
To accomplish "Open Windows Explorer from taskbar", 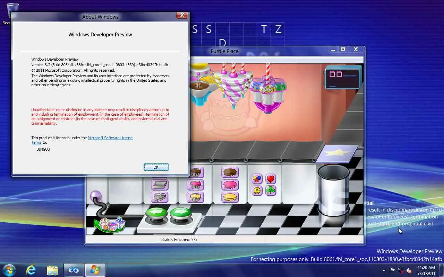I will point(52,270).
